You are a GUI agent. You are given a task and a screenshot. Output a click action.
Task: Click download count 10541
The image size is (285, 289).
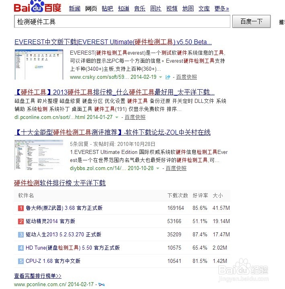tap(174, 261)
